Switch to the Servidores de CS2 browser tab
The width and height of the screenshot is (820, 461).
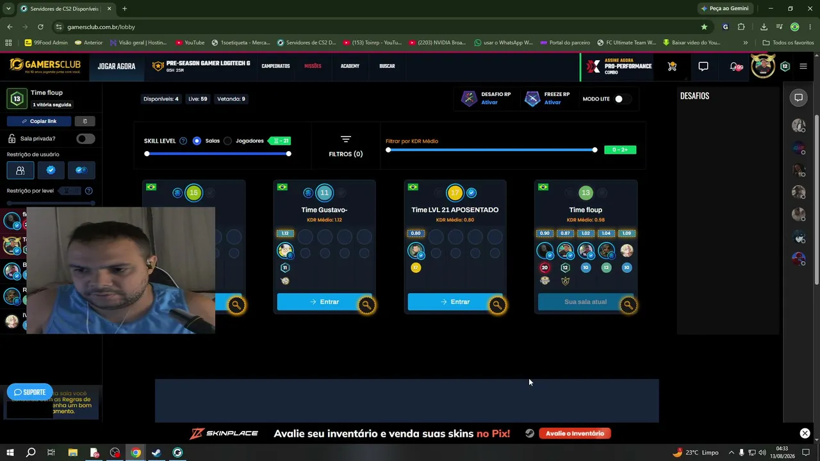65,9
